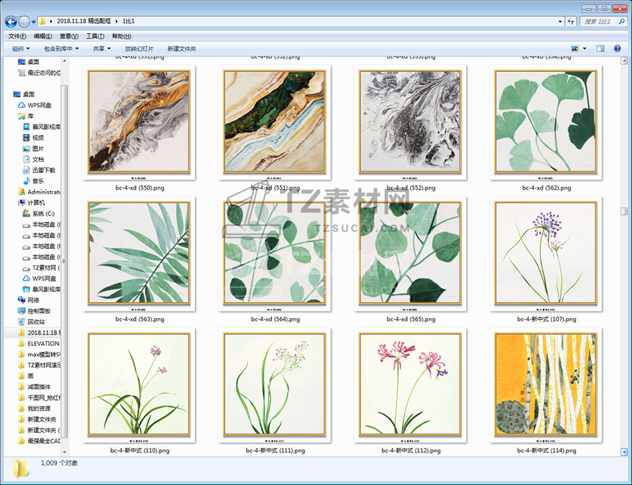632x485 pixels.
Task: Open the help question mark icon
Action: click(617, 49)
